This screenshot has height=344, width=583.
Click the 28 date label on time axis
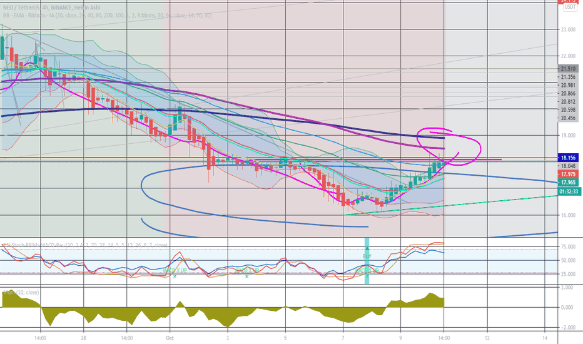83,338
